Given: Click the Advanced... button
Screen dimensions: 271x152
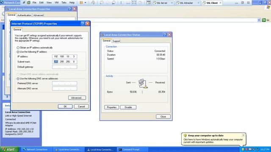Looking at the screenshot, I should (x=77, y=98).
